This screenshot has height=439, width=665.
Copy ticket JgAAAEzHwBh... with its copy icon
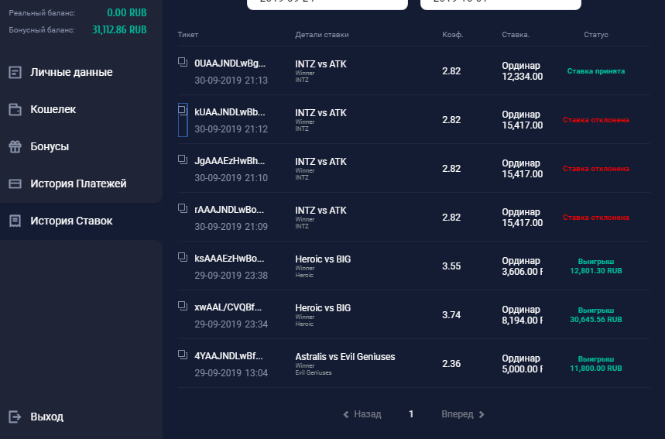pyautogui.click(x=183, y=159)
